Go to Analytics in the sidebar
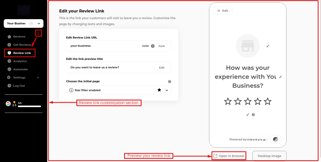The image size is (321, 162). 20,61
